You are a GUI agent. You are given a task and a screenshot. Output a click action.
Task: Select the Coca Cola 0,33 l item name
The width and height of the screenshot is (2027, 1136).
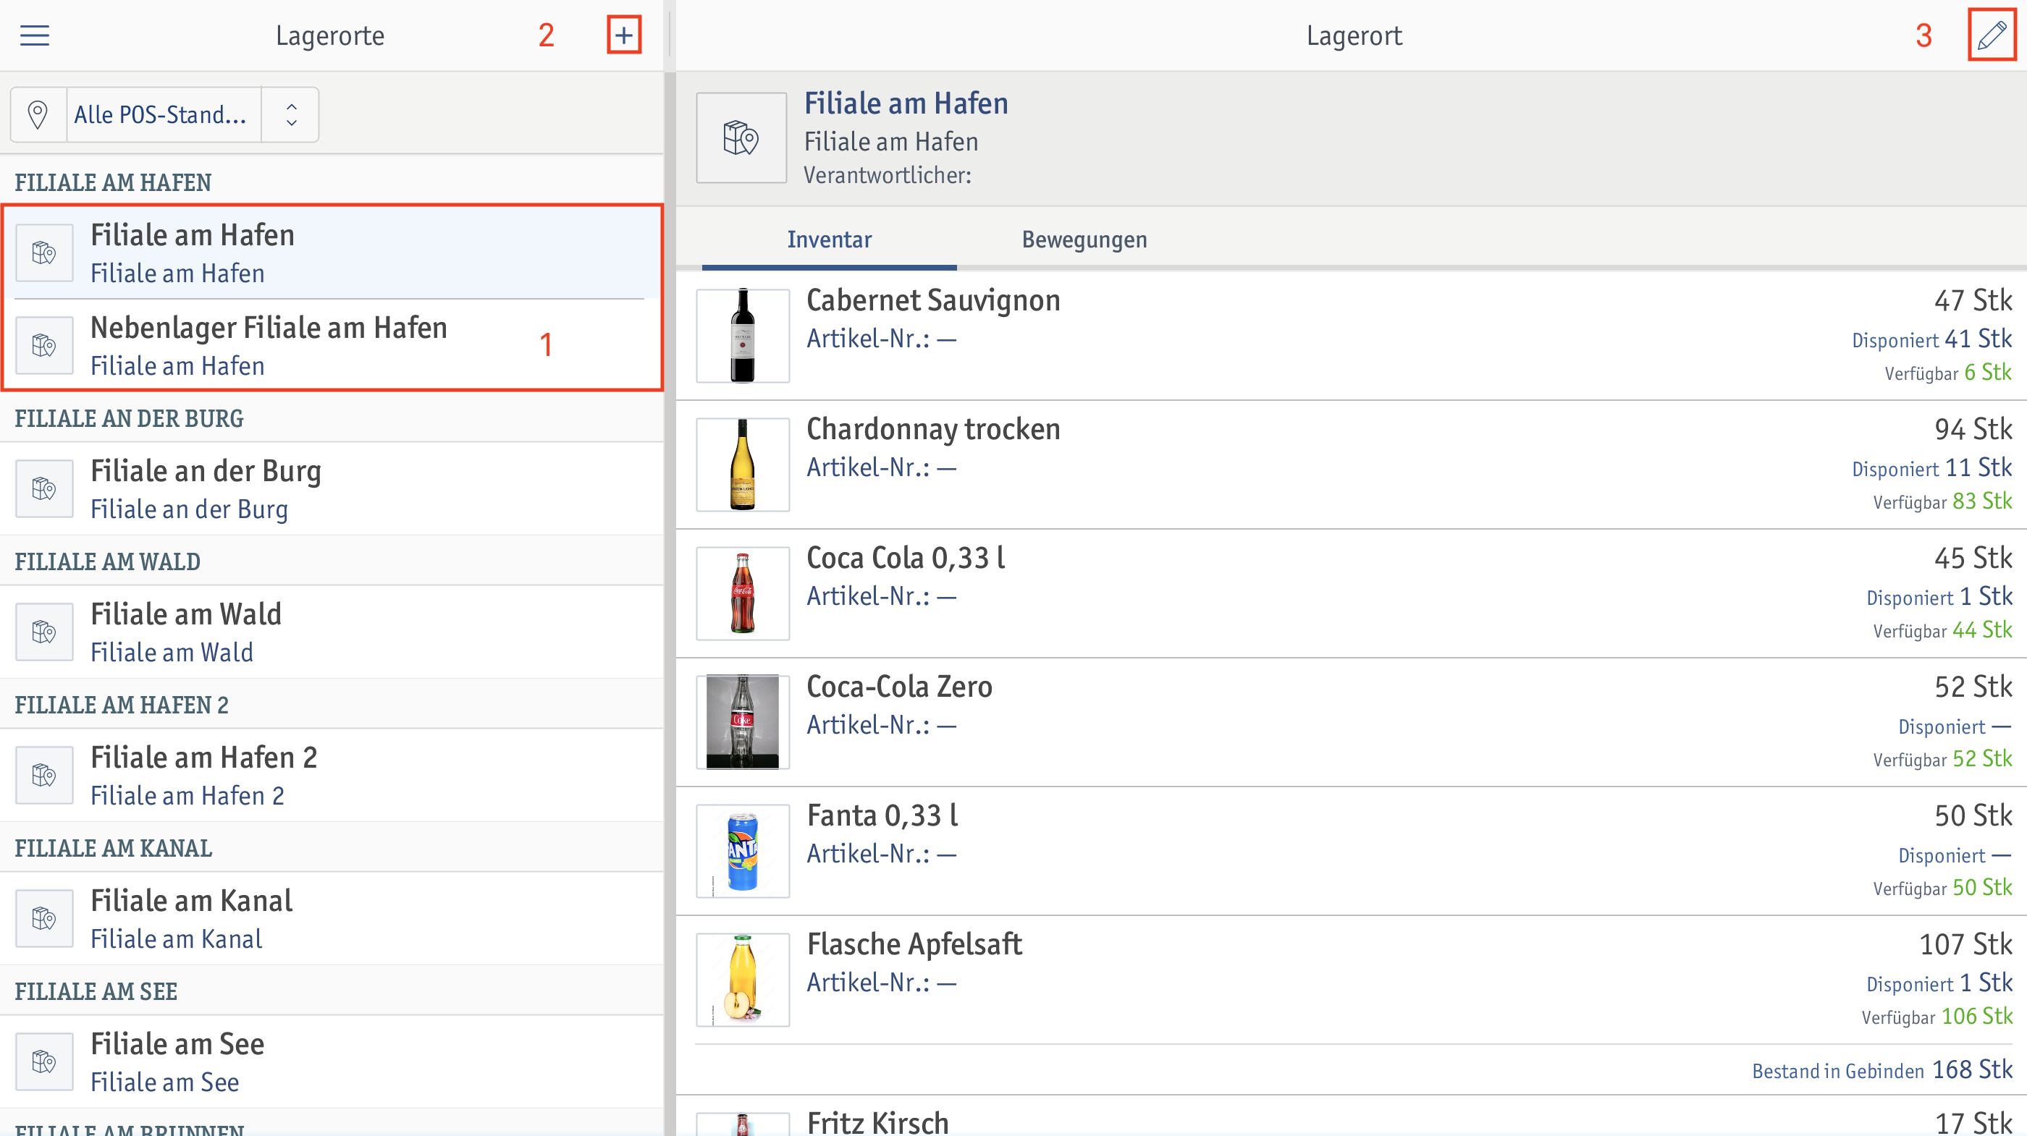pos(906,558)
